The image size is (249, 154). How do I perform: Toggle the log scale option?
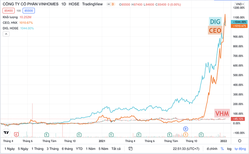(229, 149)
